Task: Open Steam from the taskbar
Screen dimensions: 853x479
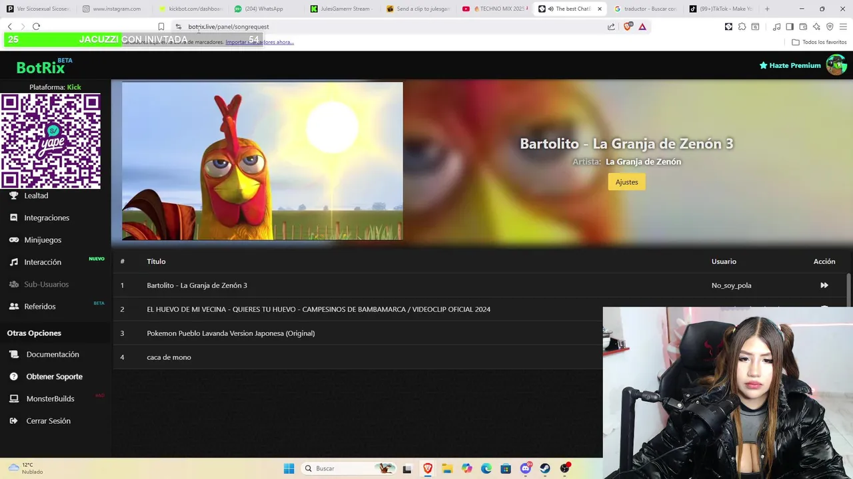Action: pyautogui.click(x=545, y=468)
